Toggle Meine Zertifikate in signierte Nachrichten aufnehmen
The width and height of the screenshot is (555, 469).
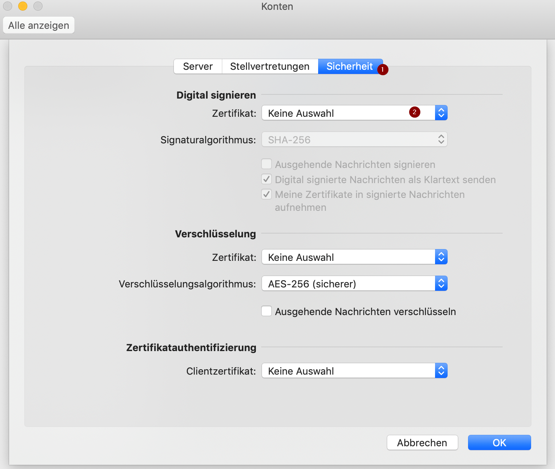(266, 194)
